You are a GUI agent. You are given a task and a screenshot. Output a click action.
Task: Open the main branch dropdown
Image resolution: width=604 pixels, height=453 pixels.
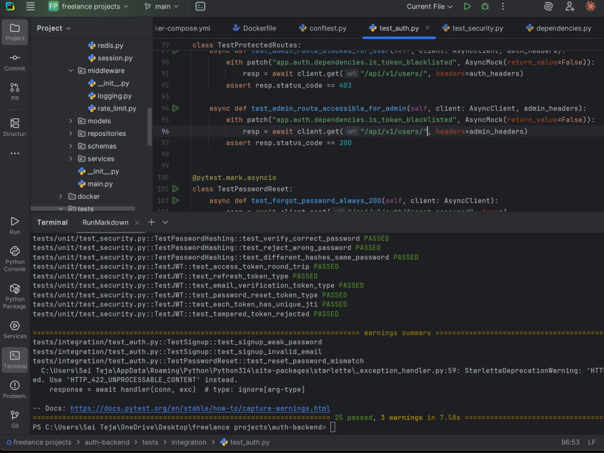161,7
